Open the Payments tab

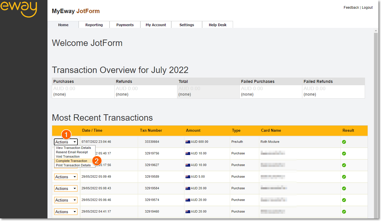point(125,25)
